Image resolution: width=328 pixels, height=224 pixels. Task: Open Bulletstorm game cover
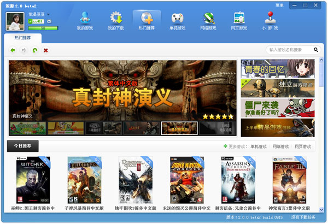pos(85,180)
